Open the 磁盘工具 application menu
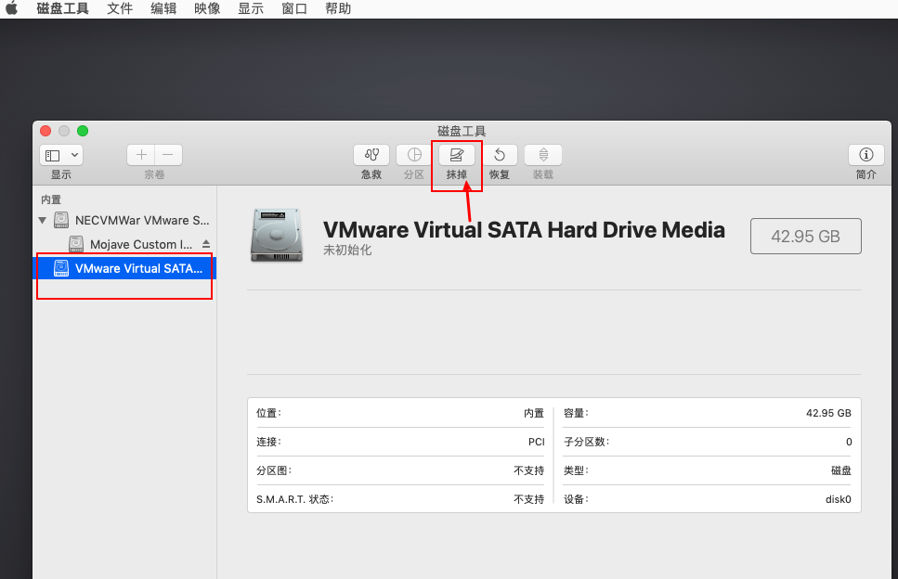 pos(62,8)
